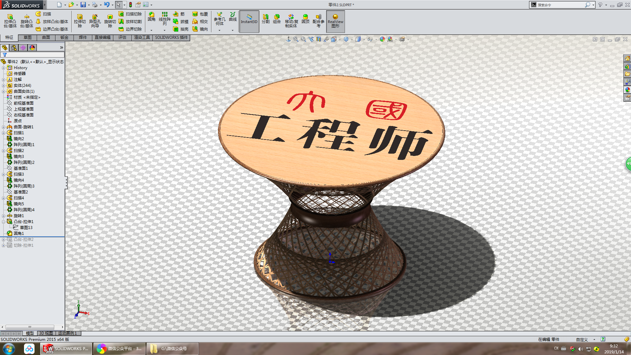Screen dimensions: 631x355
Task: Switch to the 曲面 tab
Action: 46,38
